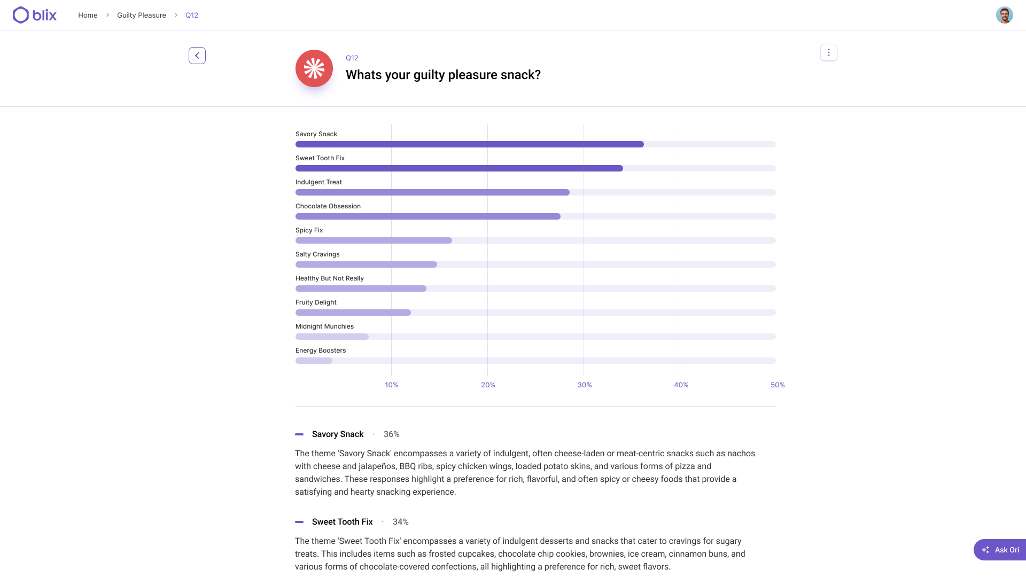Select the Midnight Munchies bar
Image resolution: width=1026 pixels, height=577 pixels.
[332, 337]
